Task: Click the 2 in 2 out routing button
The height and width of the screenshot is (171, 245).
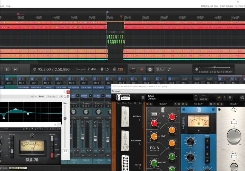Action: (x=52, y=97)
